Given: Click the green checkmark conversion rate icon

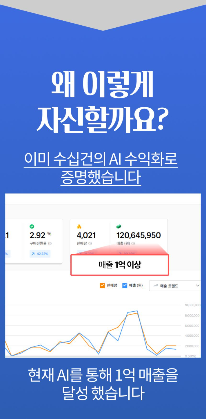Looking at the screenshot, I should click(32, 226).
